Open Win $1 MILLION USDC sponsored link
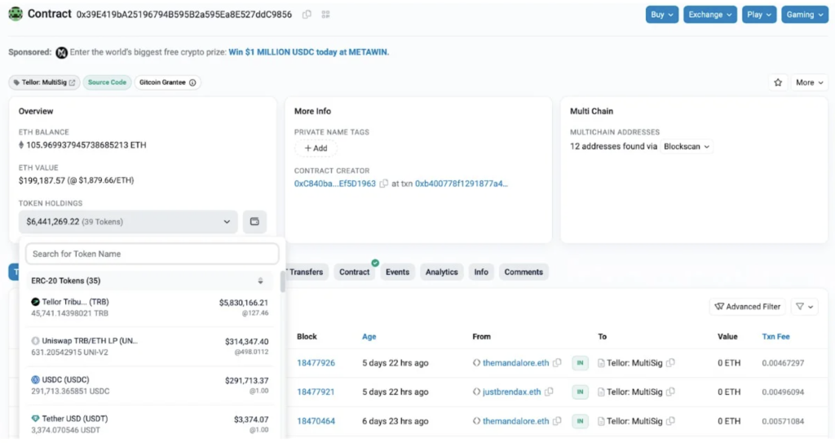Image resolution: width=835 pixels, height=443 pixels. click(309, 52)
